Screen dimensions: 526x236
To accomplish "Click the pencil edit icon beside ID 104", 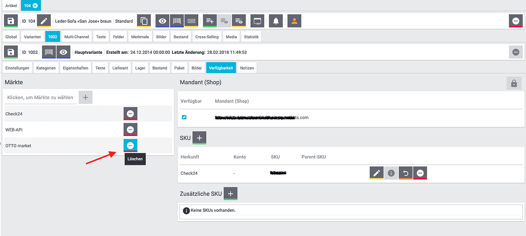I will tap(44, 21).
